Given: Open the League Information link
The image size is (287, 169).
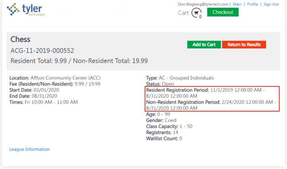Looking at the screenshot, I should click(x=30, y=149).
